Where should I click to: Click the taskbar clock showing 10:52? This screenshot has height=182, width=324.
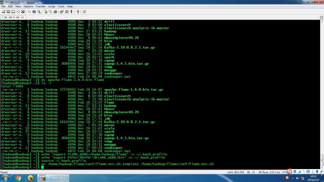coord(313,178)
